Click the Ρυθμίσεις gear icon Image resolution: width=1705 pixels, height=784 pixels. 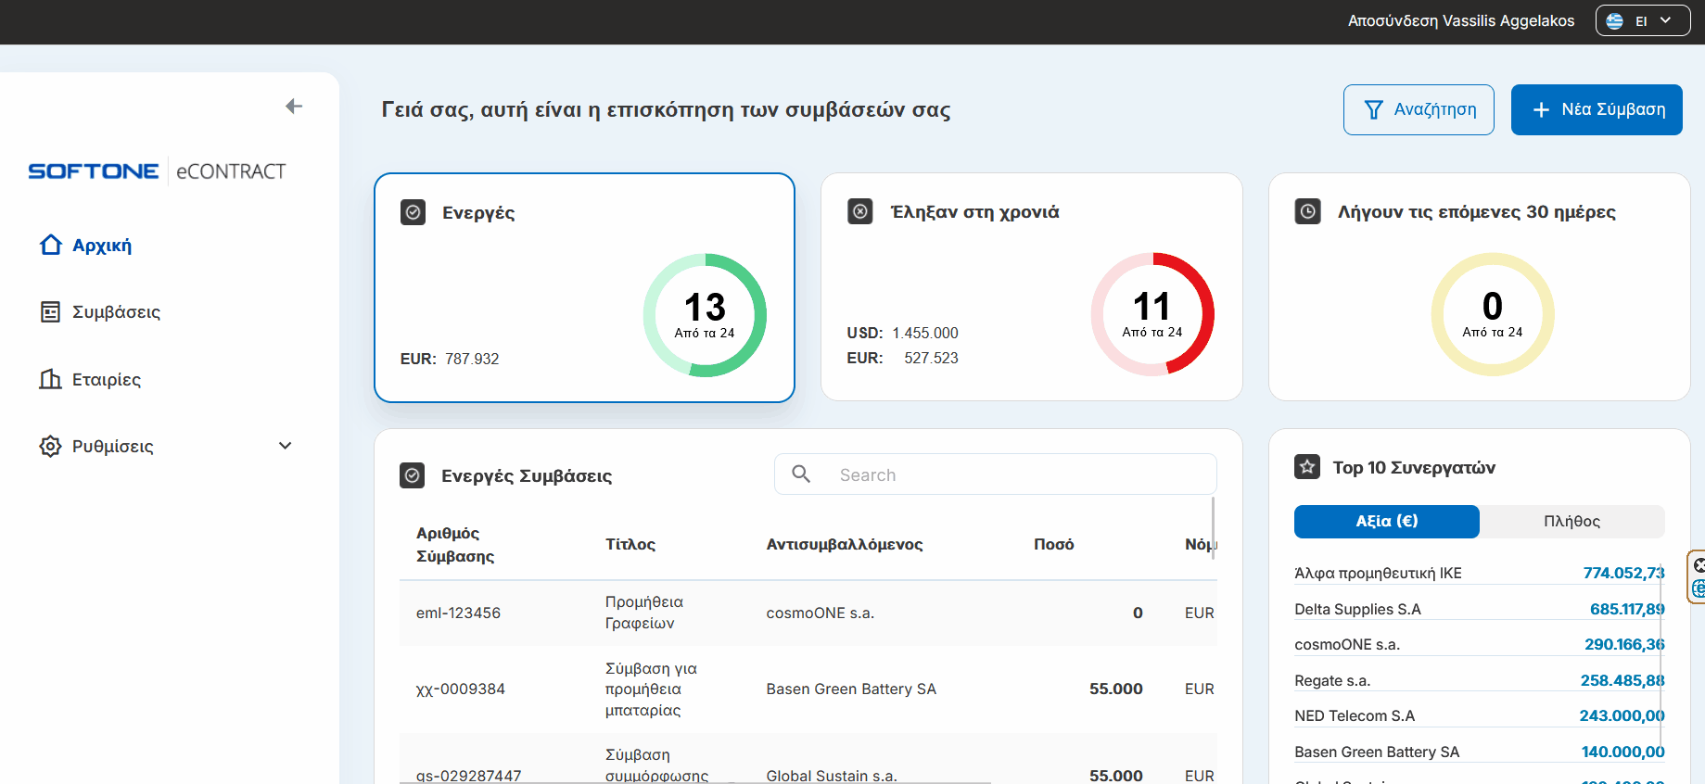[x=50, y=446]
